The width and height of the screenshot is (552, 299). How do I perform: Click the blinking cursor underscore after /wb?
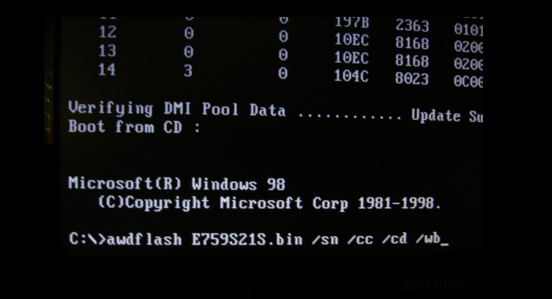(445, 244)
